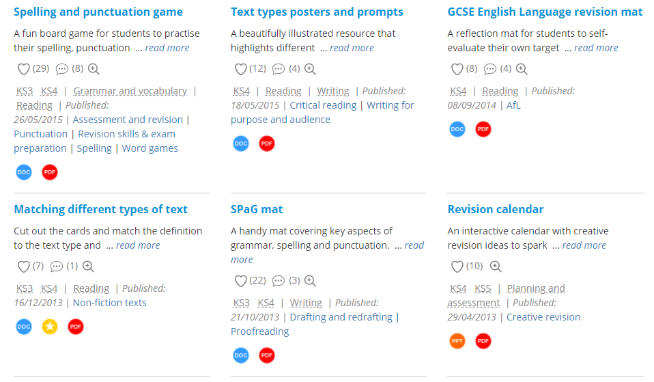Open comments icon for Matching different types of text
Screen dimensions: 654x382
(x=56, y=267)
